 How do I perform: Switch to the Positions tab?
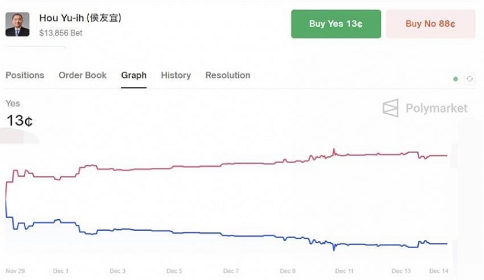click(25, 75)
